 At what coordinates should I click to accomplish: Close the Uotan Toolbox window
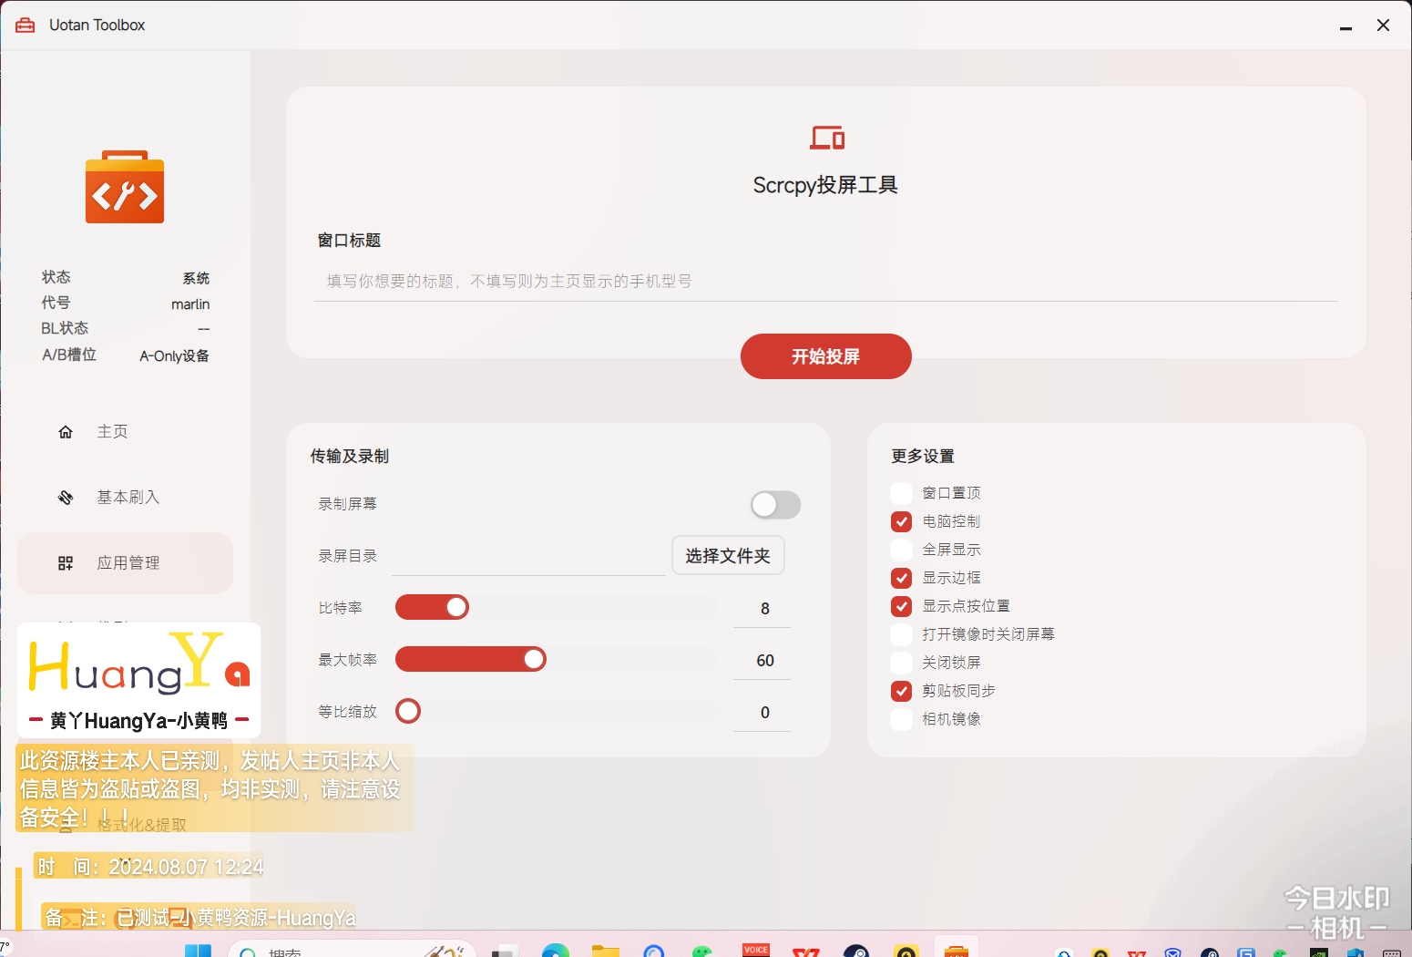[1383, 26]
